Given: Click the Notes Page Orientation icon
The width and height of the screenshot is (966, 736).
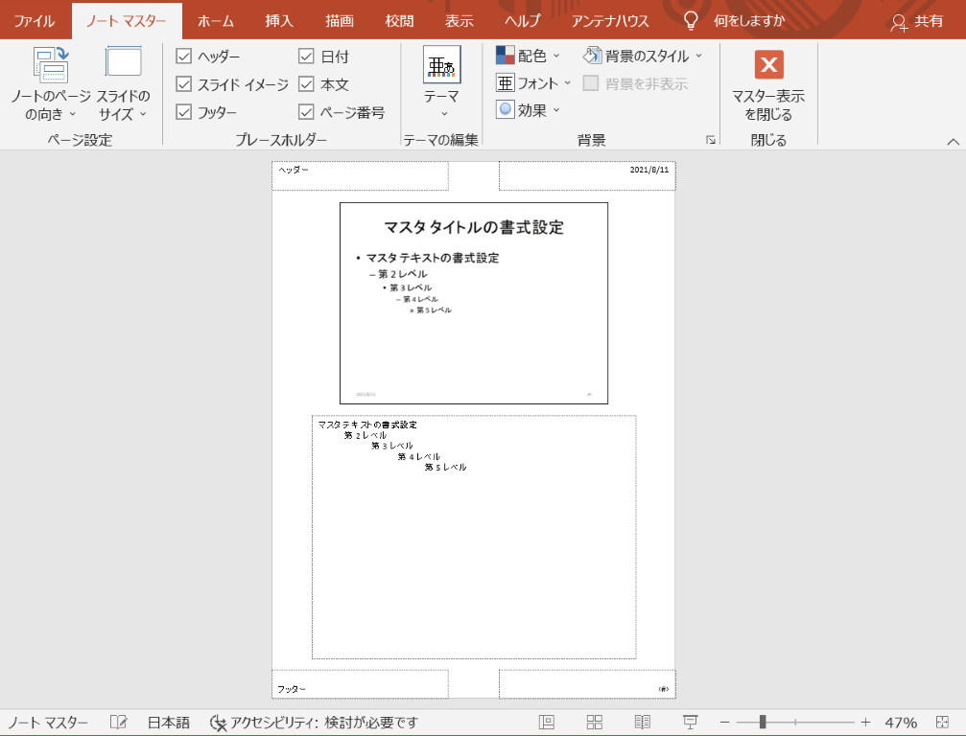Looking at the screenshot, I should click(50, 65).
